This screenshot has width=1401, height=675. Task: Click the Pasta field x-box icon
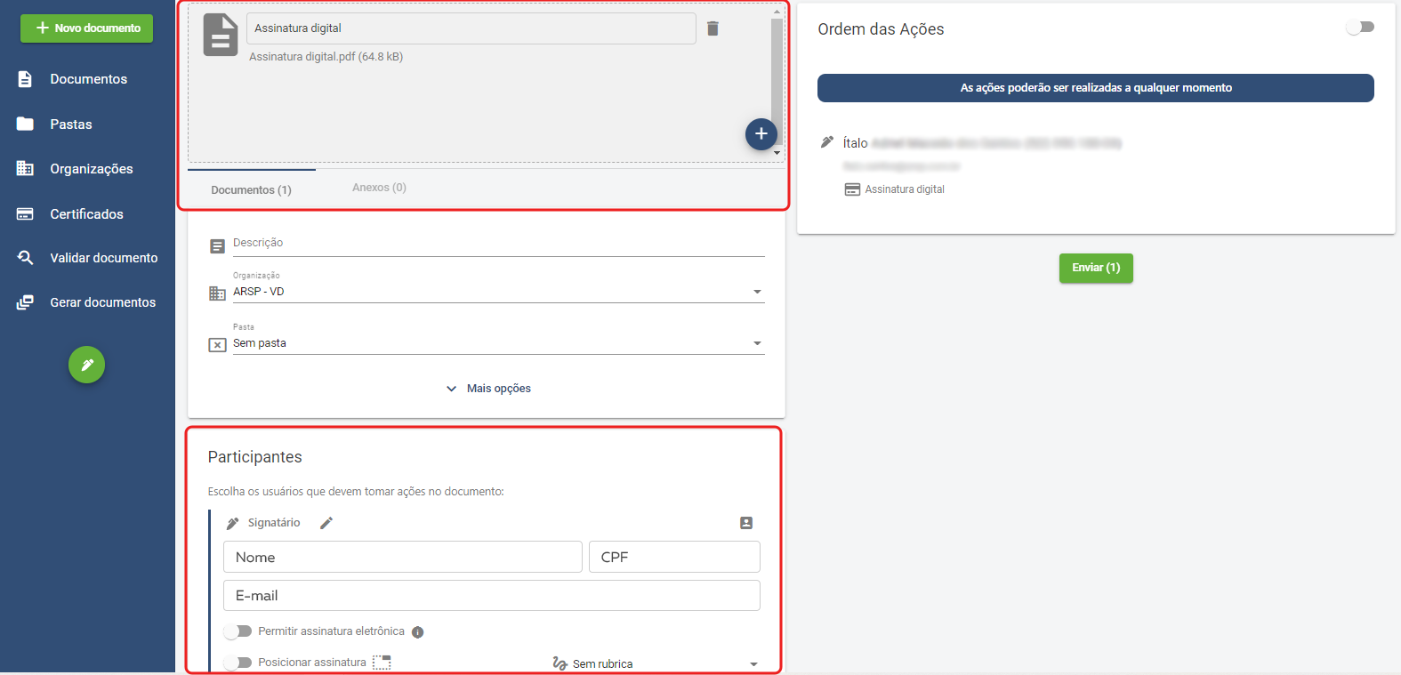[x=217, y=344]
